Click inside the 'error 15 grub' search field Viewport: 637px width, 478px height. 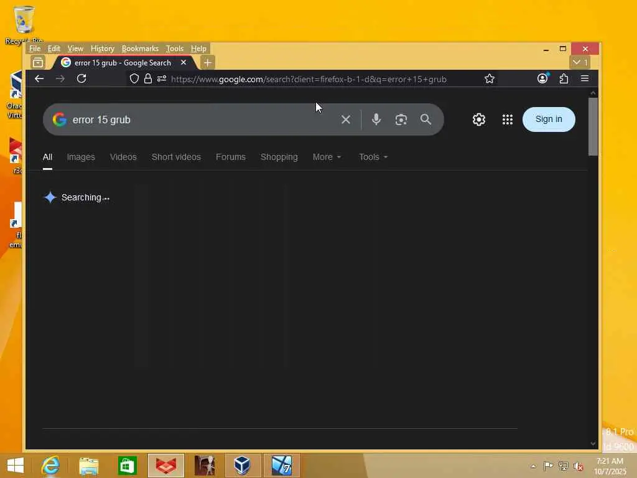pyautogui.click(x=203, y=119)
